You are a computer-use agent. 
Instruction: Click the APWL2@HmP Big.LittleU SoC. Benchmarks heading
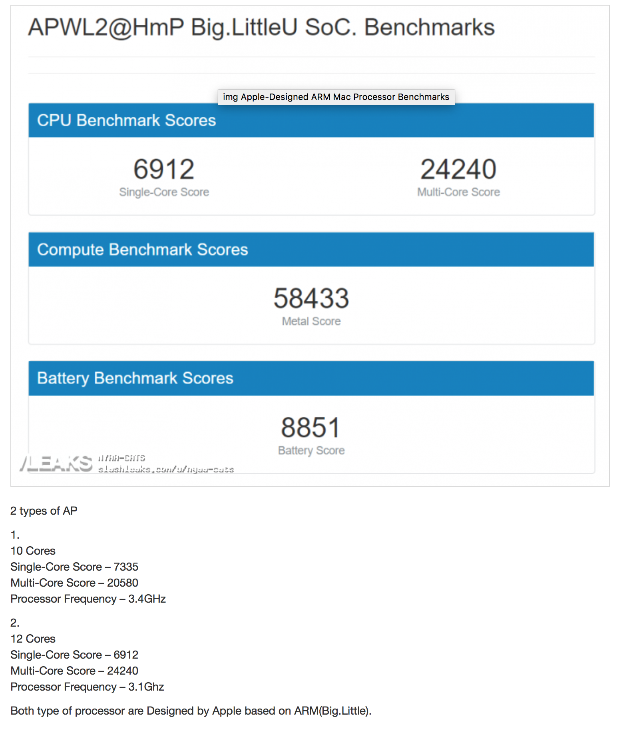pyautogui.click(x=261, y=28)
